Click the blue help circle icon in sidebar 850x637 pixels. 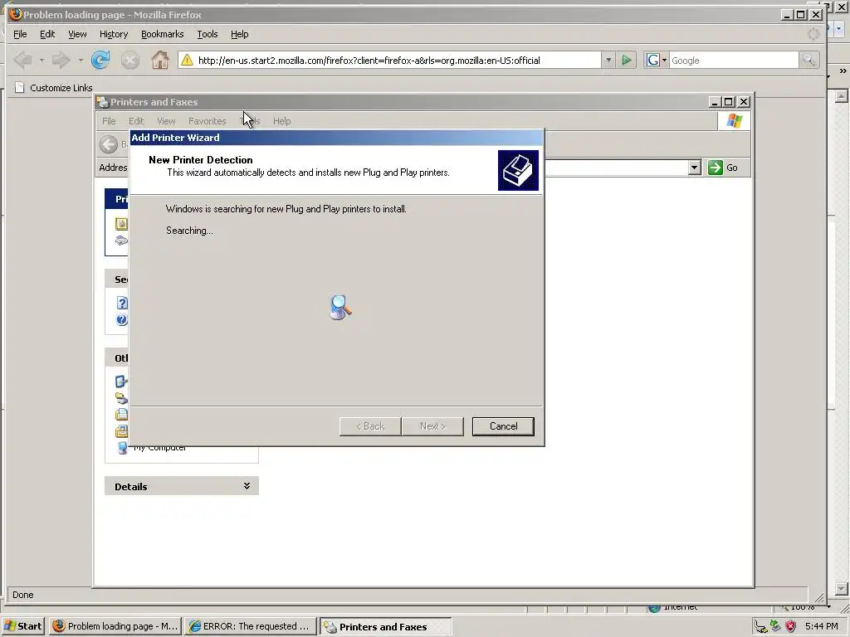[x=122, y=319]
